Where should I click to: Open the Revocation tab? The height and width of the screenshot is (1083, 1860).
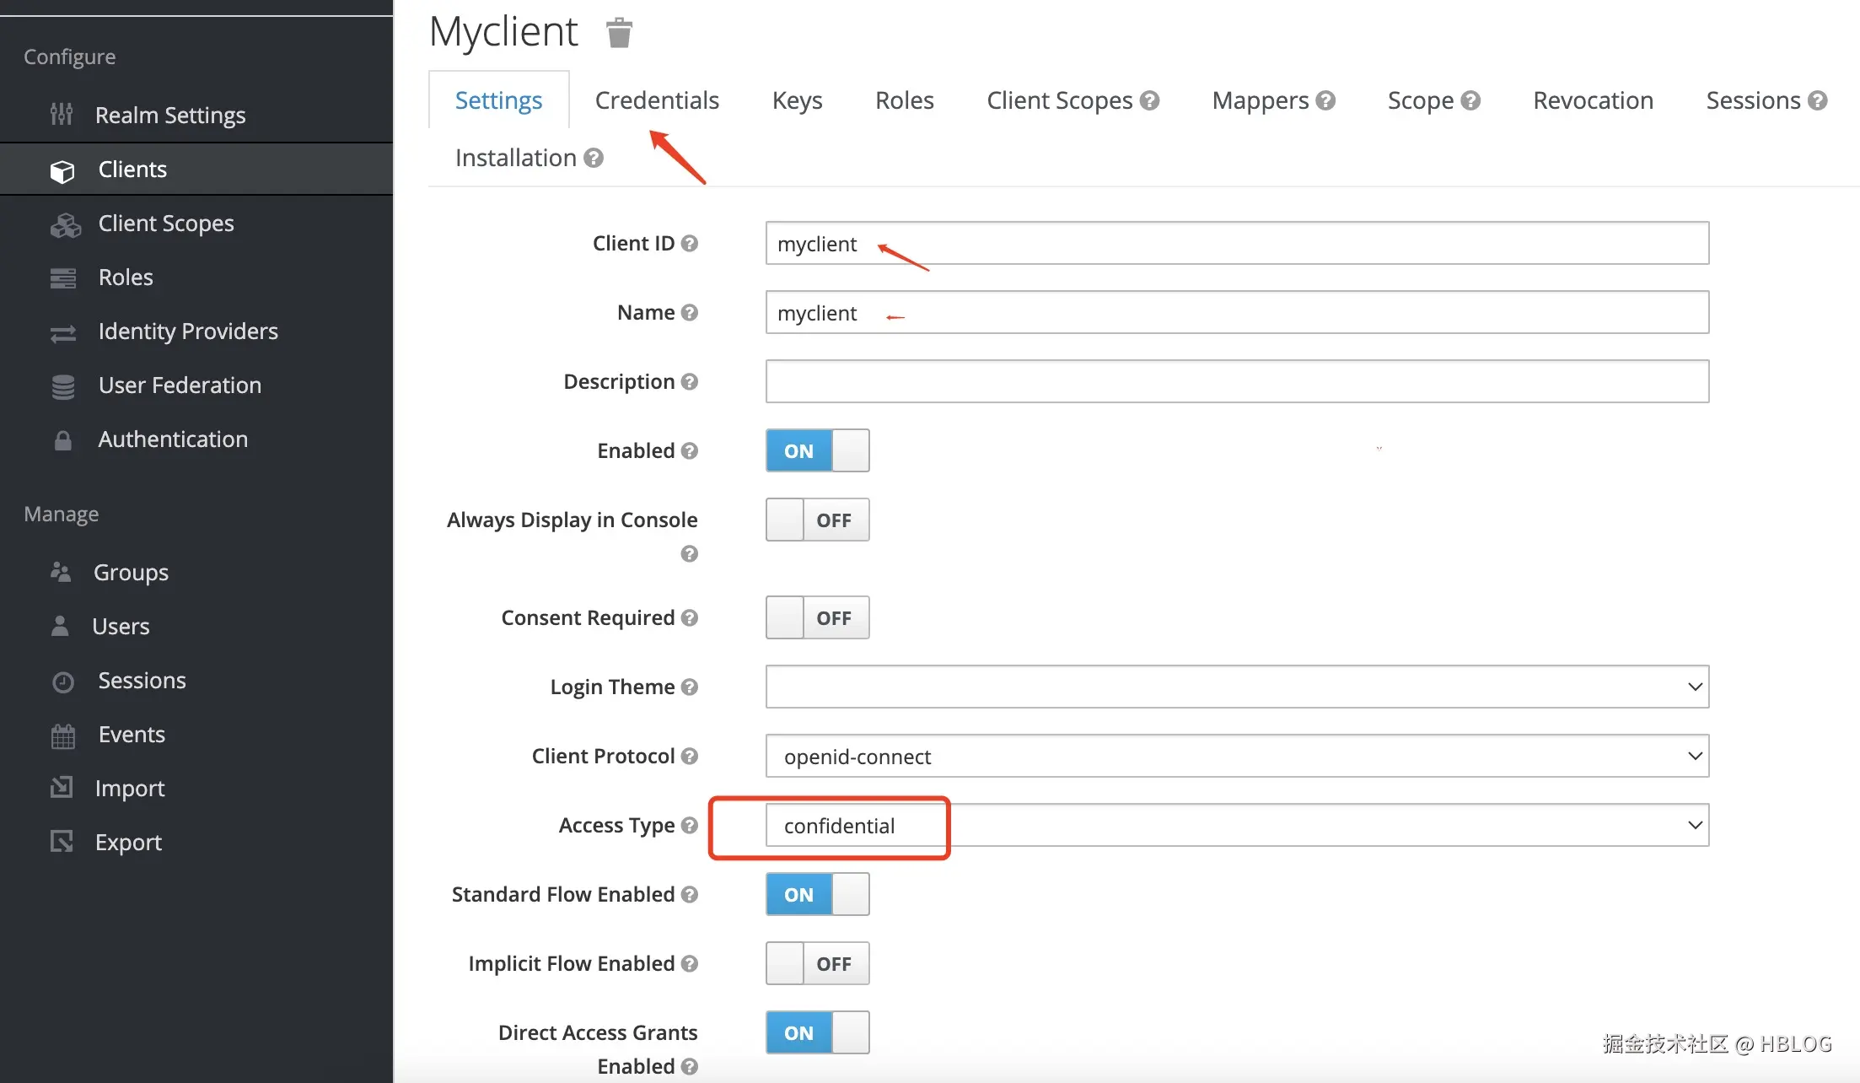point(1593,100)
